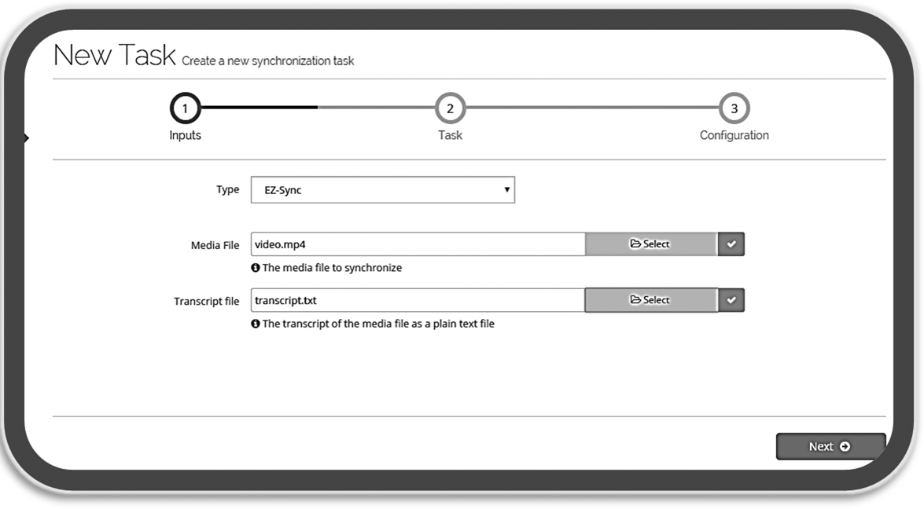Click the small arrow marker on left edge
The width and height of the screenshot is (924, 509).
pyautogui.click(x=26, y=138)
